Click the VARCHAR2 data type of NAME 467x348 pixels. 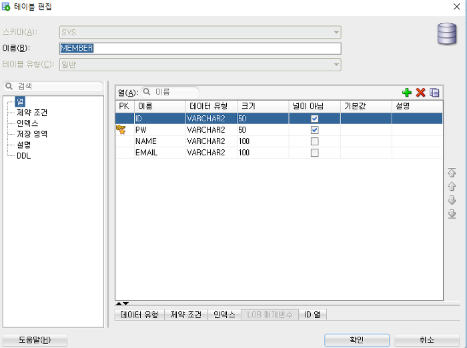click(x=211, y=141)
